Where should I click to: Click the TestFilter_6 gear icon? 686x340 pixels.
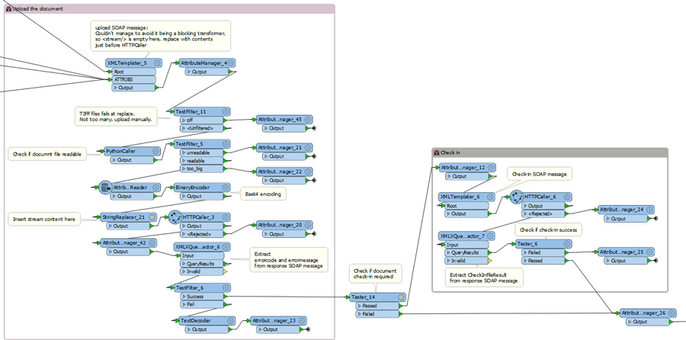[x=226, y=288]
